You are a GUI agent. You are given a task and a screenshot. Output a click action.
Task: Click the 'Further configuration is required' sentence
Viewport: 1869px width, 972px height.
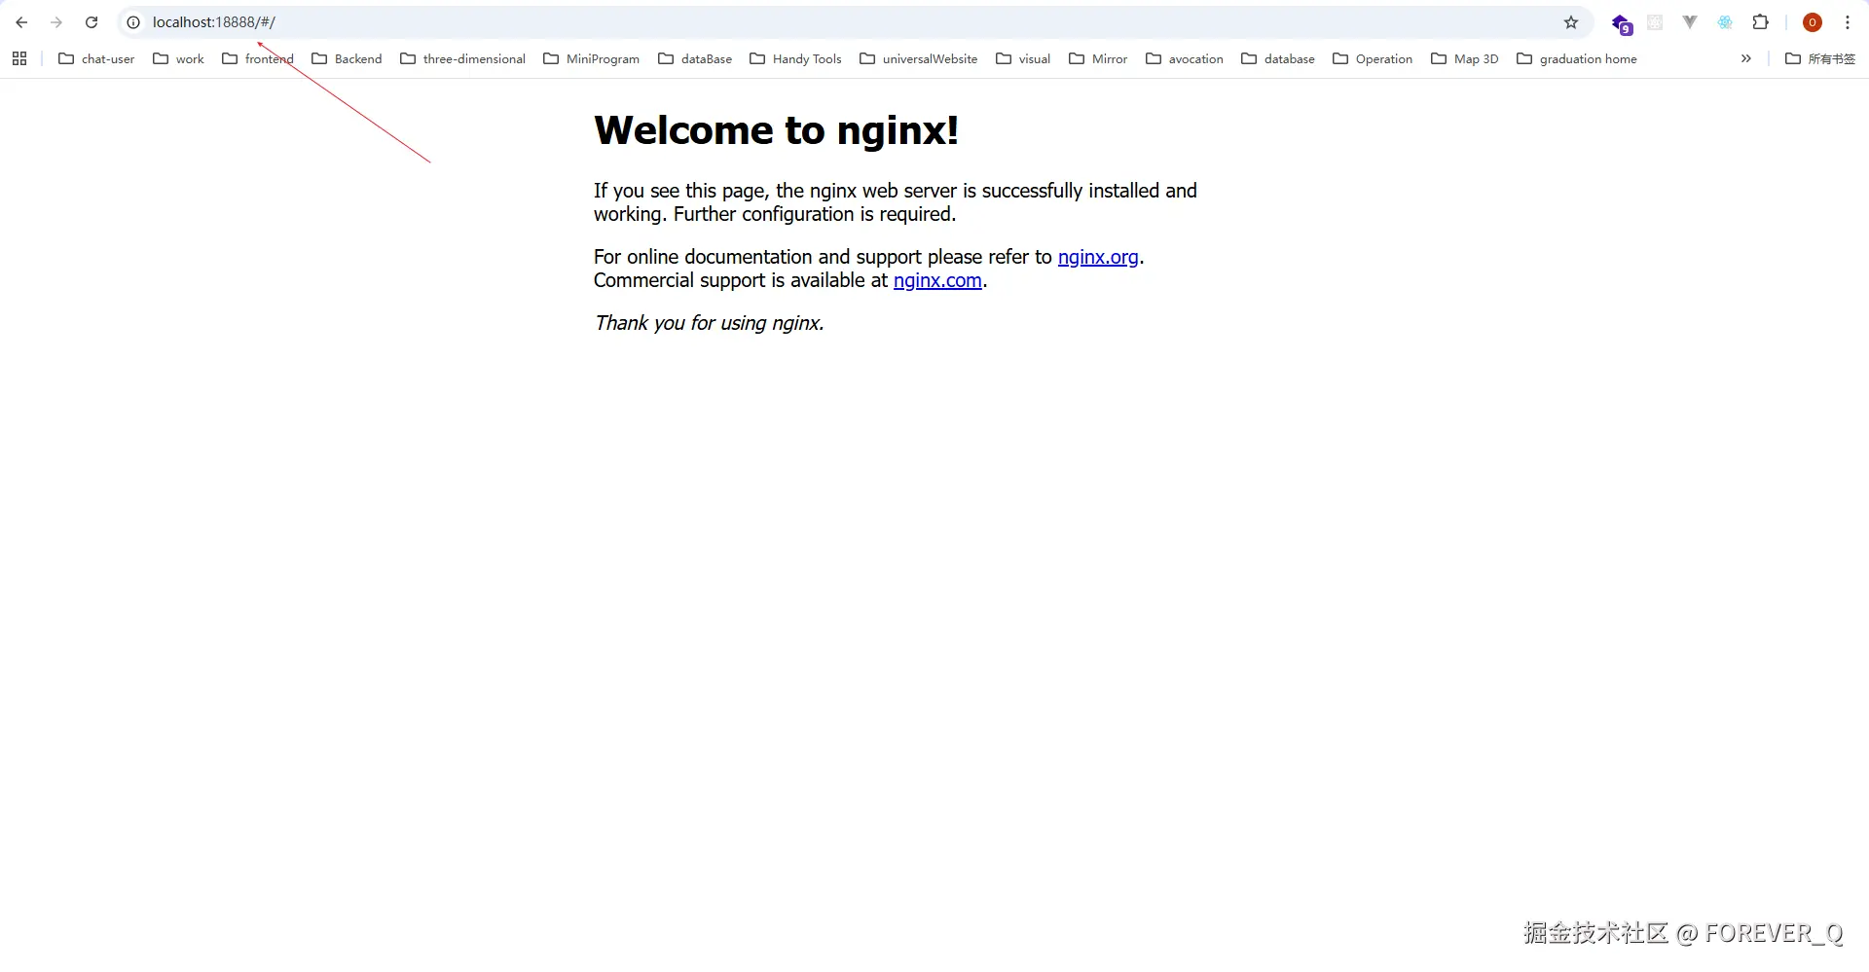(x=815, y=214)
